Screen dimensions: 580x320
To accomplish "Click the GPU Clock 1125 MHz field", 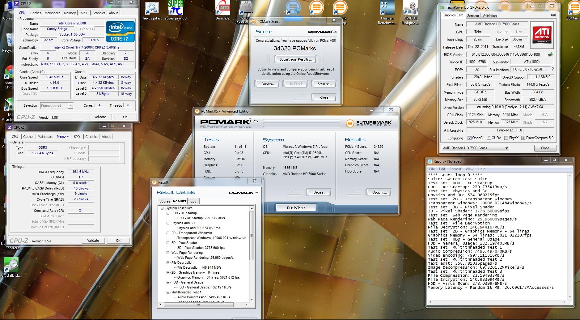I will (x=476, y=115).
